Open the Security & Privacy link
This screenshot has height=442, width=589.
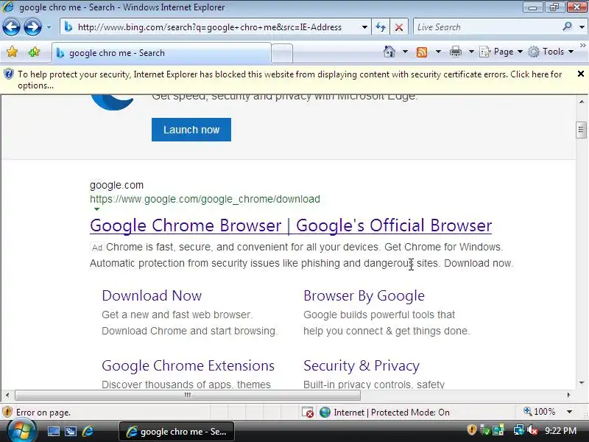click(x=361, y=365)
